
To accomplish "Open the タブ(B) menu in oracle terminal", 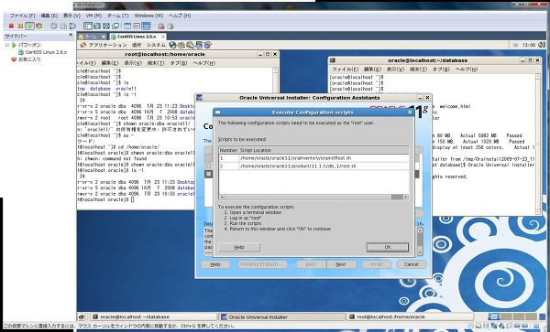I will (x=441, y=70).
